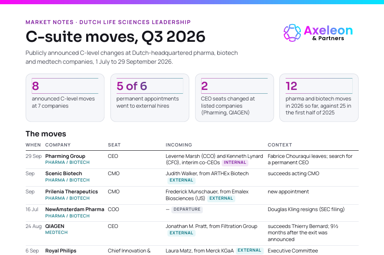This screenshot has width=384, height=255.
Task: Click the INTERNAL tag in Pharming row
Action: click(235, 163)
